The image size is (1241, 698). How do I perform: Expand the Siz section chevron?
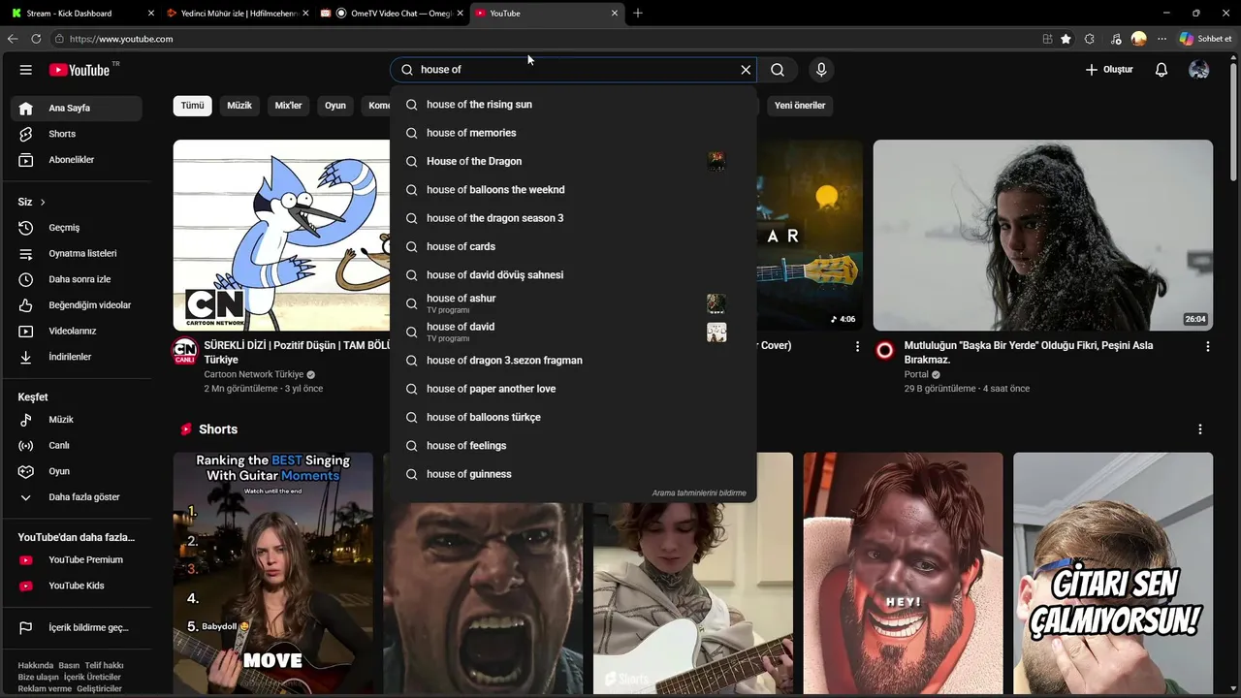click(43, 202)
